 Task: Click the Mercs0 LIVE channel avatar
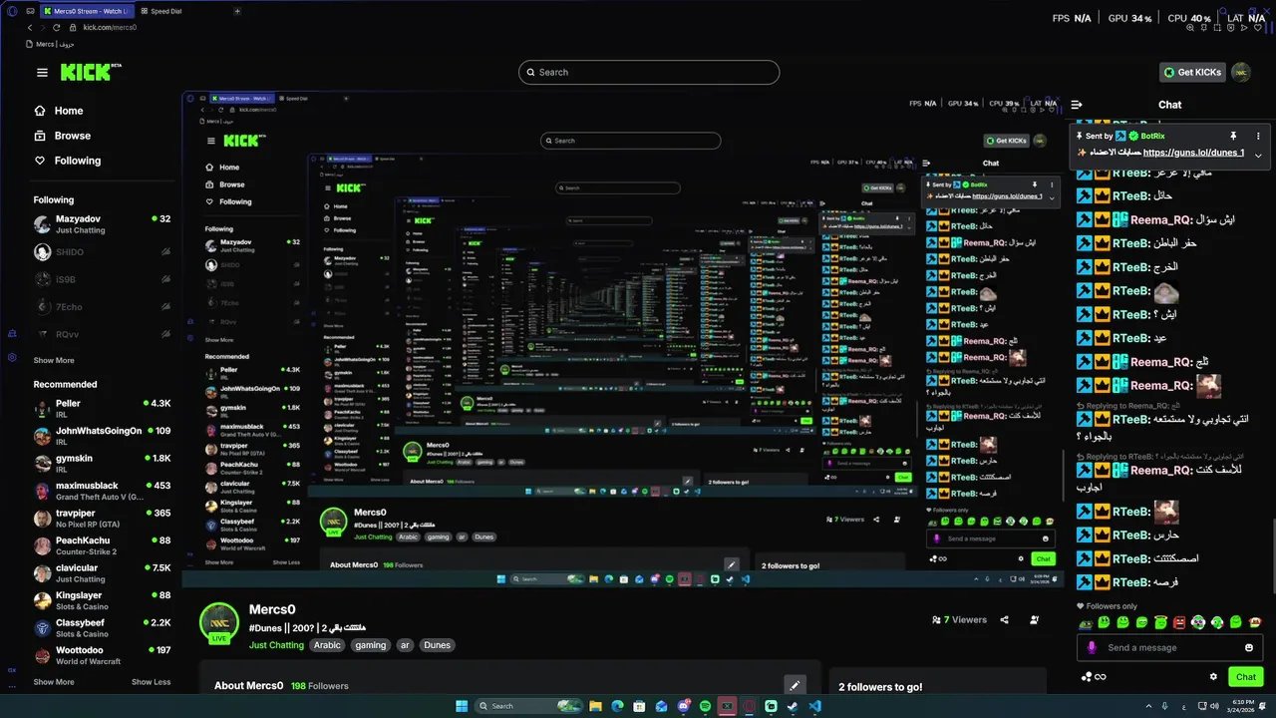(219, 623)
